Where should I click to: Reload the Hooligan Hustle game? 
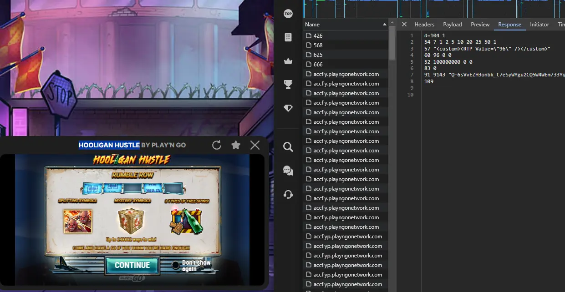217,145
